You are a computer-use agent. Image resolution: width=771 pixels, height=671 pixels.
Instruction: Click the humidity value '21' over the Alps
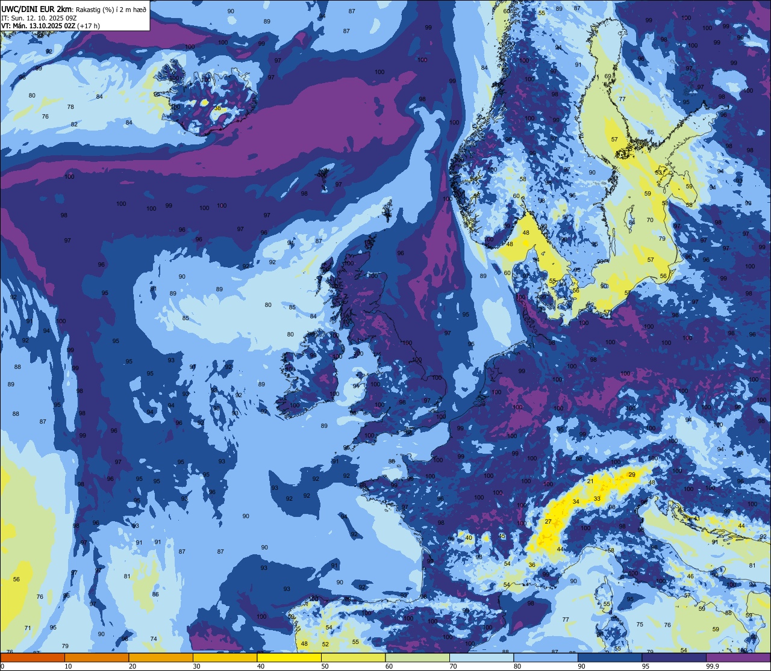pyautogui.click(x=590, y=481)
